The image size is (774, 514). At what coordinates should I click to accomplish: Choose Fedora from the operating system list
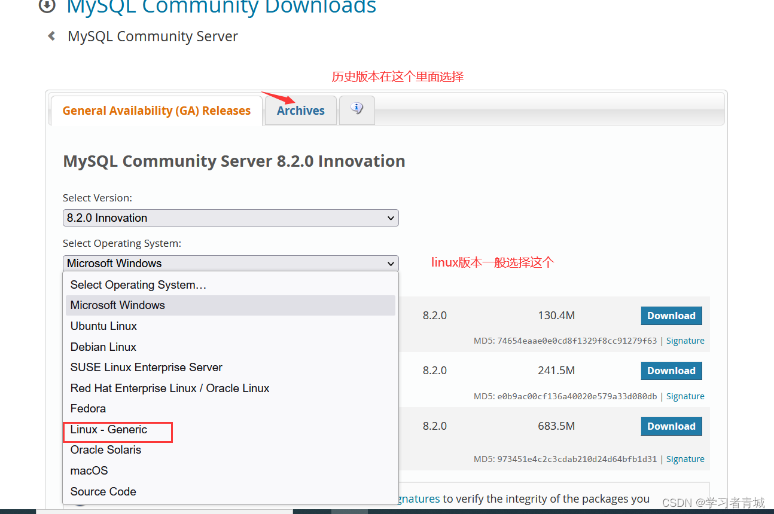tap(88, 408)
